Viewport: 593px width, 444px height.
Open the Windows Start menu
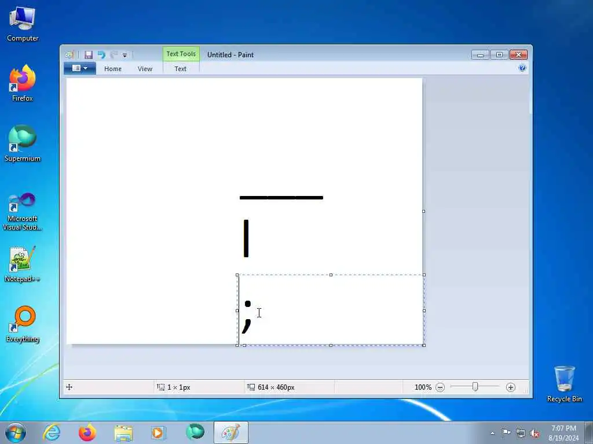click(x=16, y=432)
